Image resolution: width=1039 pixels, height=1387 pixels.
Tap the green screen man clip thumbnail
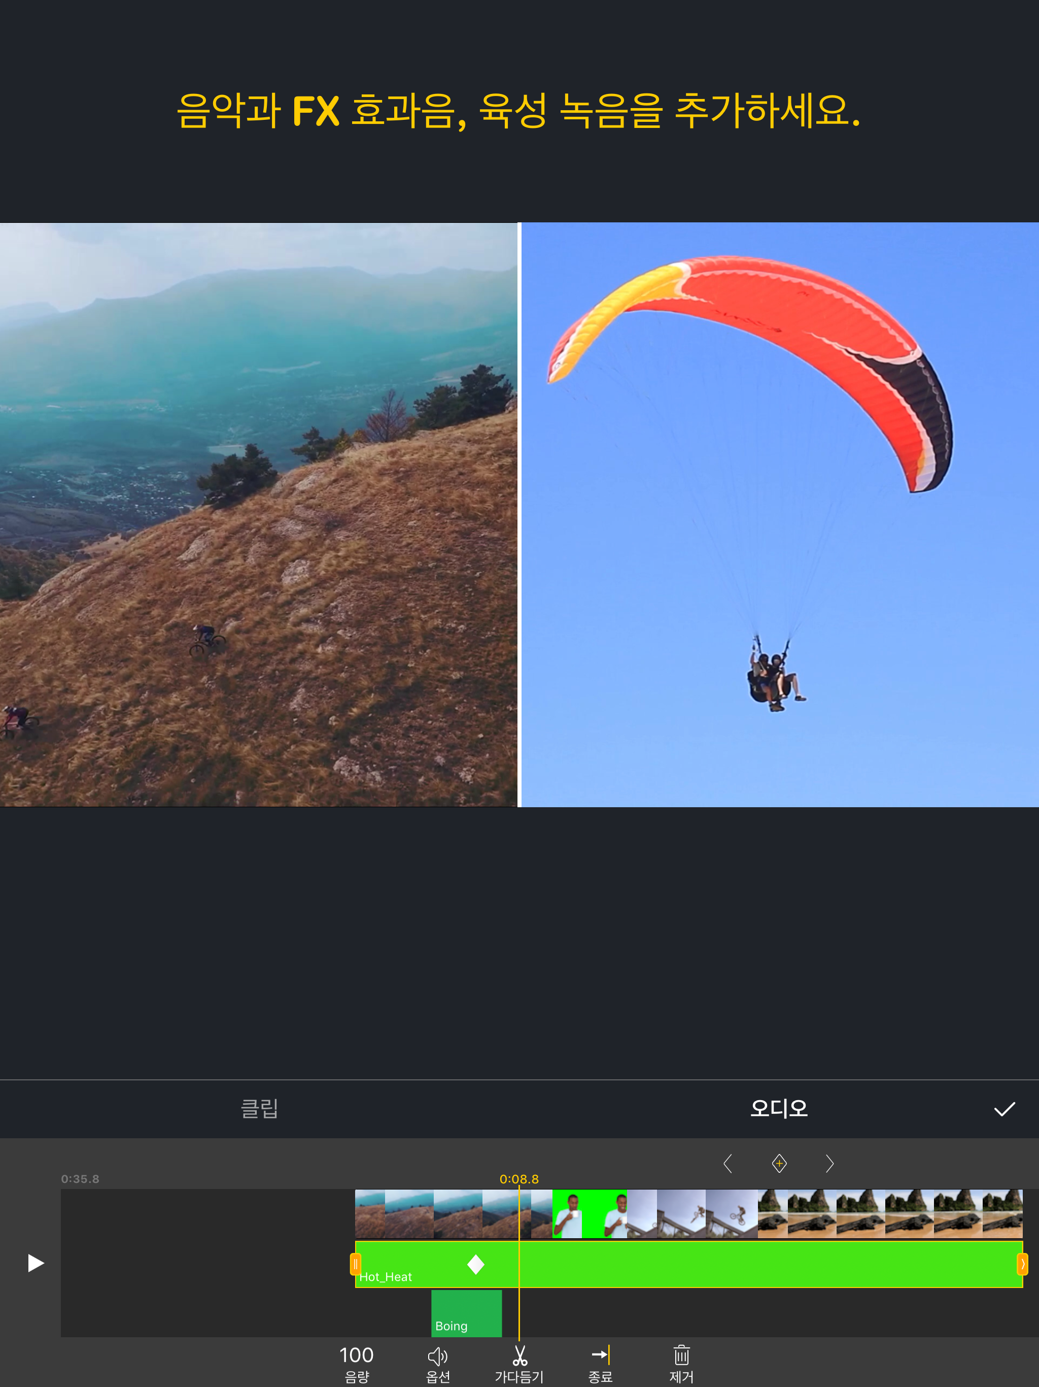pos(589,1213)
